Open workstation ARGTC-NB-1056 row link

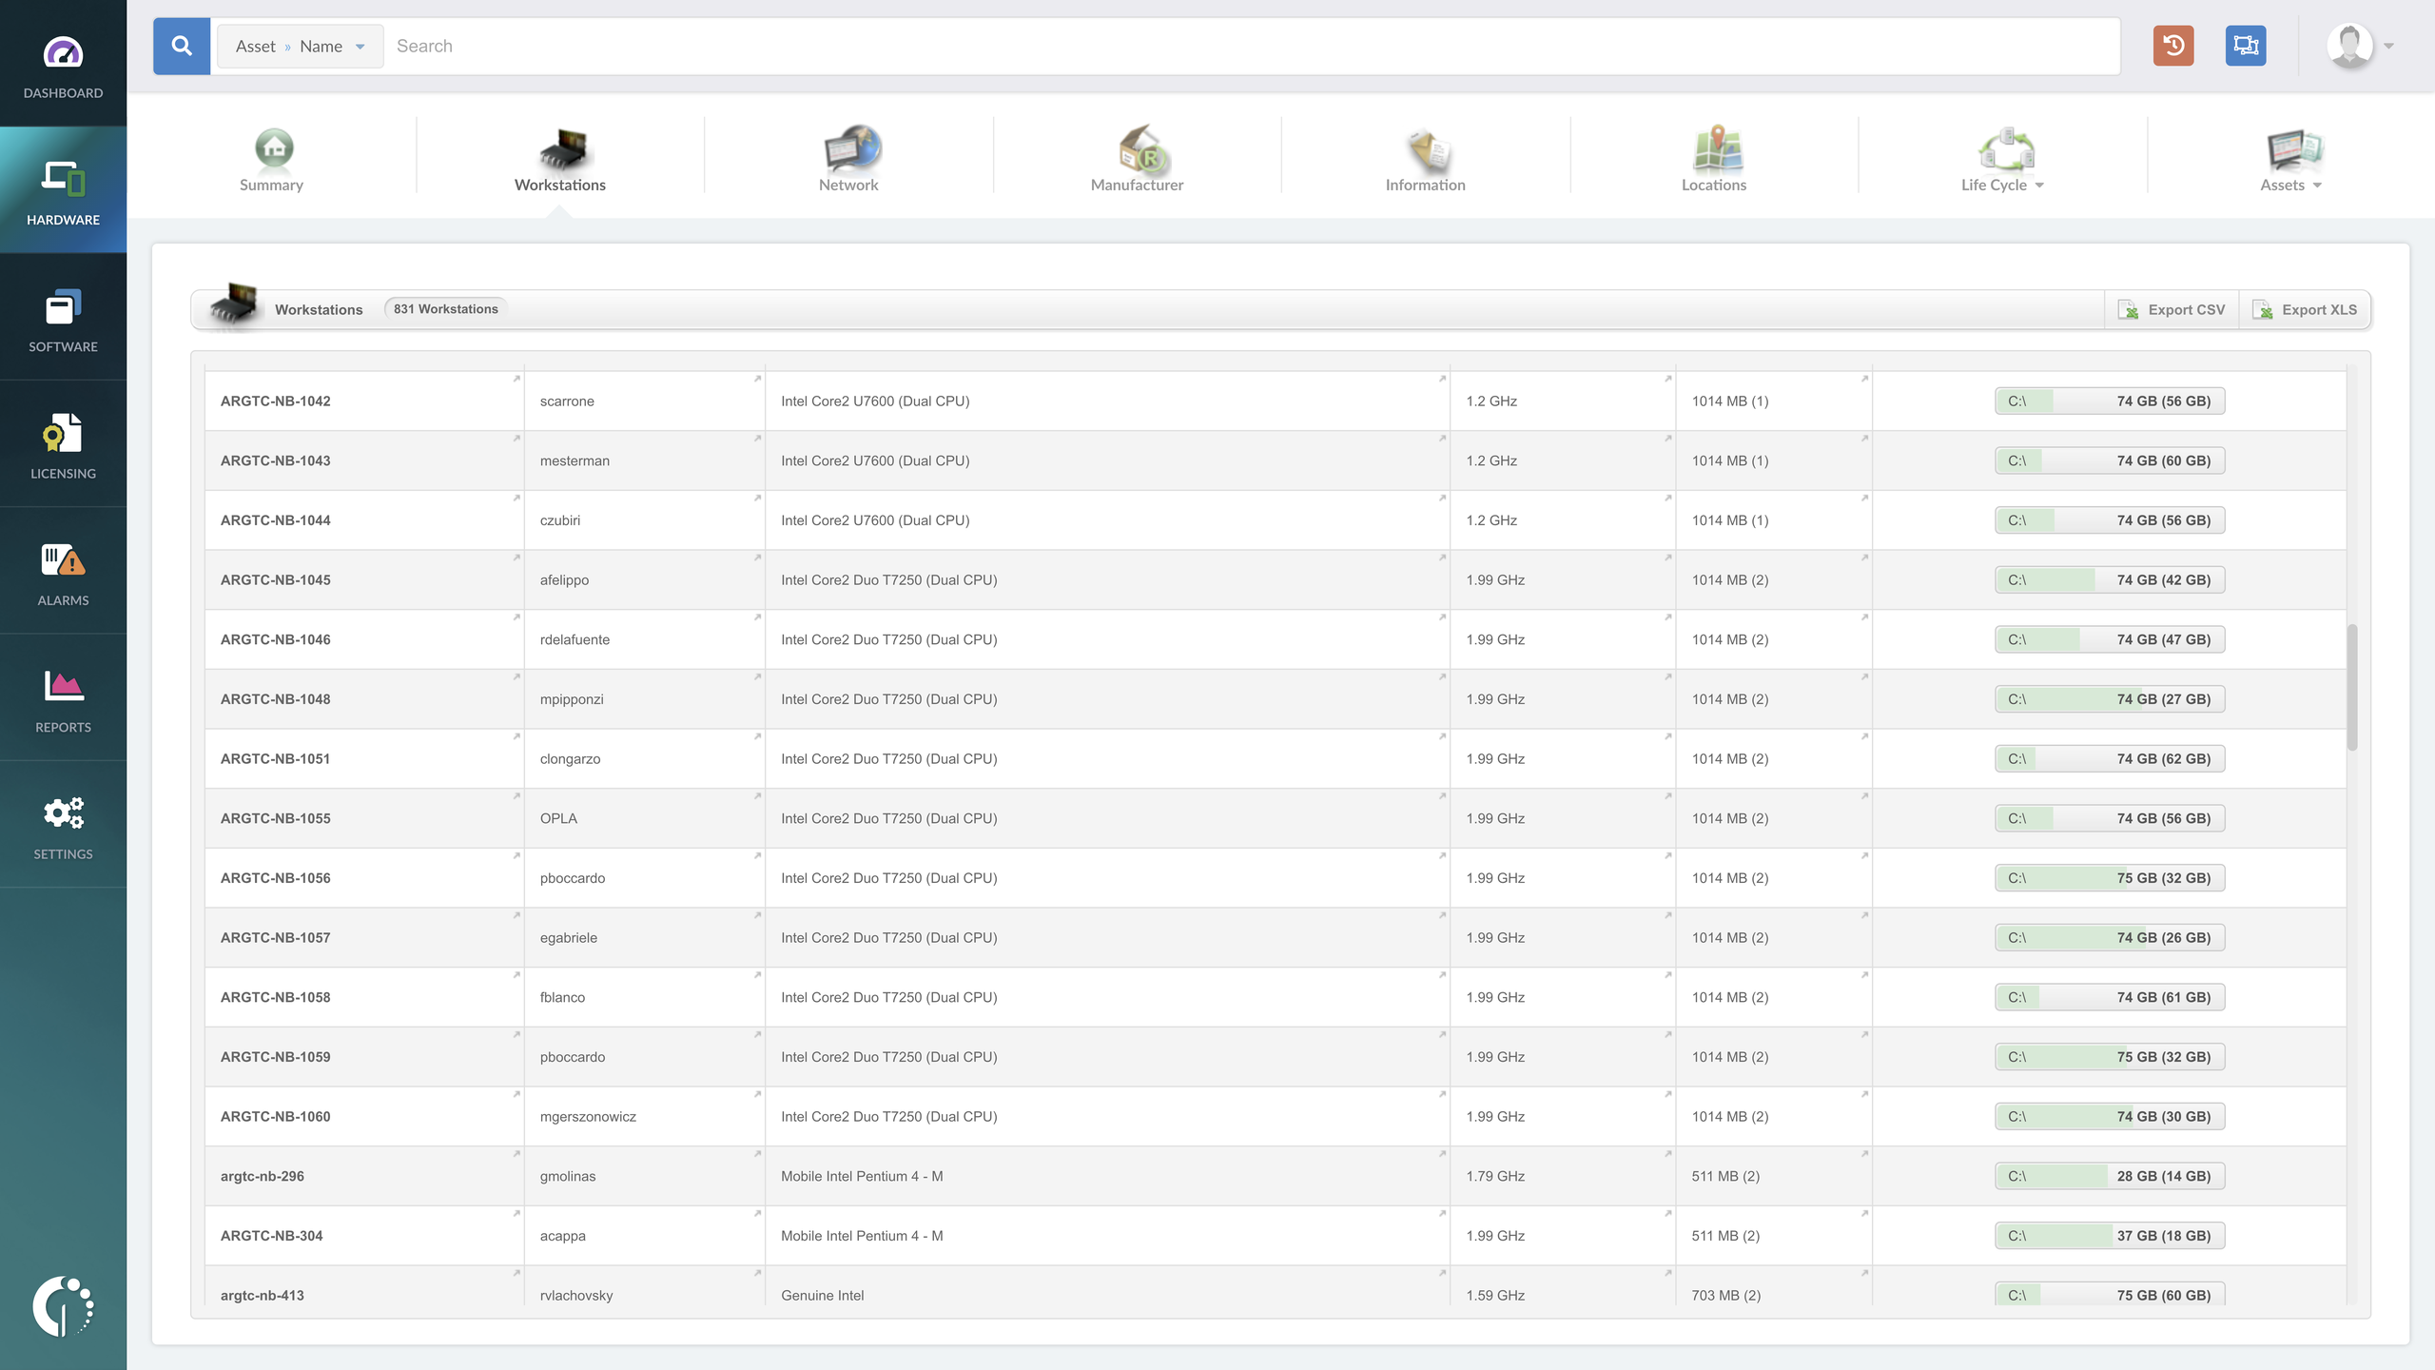click(x=276, y=877)
